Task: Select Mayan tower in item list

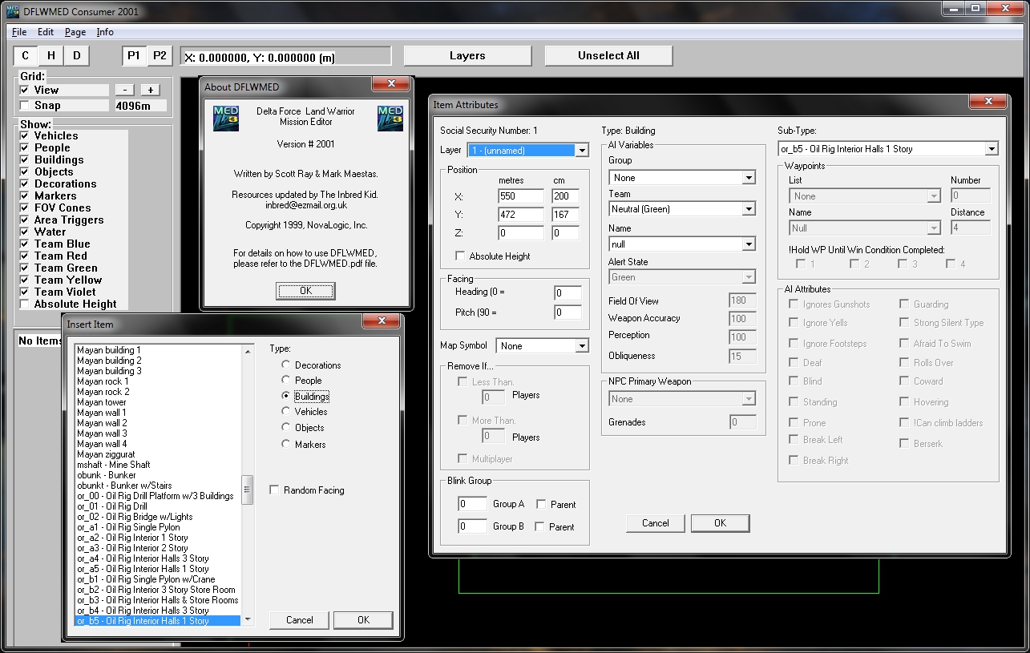Action: pos(157,402)
